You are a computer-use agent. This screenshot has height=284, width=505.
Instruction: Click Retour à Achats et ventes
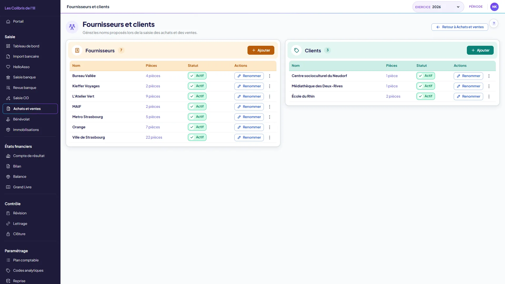pyautogui.click(x=459, y=27)
